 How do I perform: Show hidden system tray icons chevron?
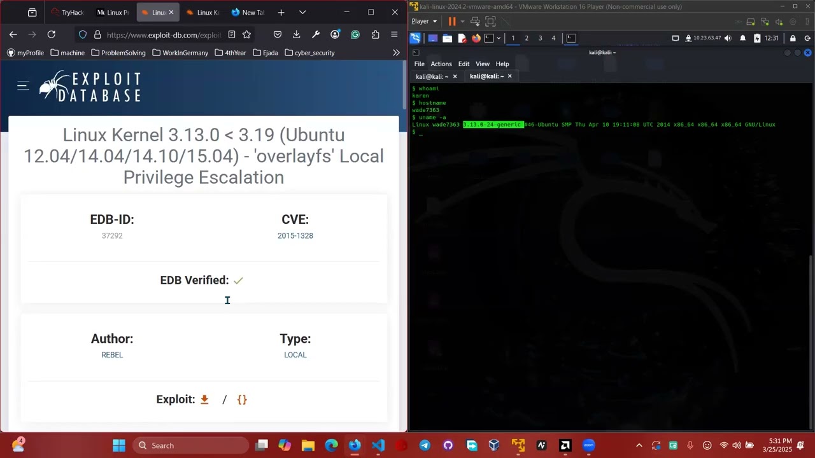pyautogui.click(x=639, y=445)
